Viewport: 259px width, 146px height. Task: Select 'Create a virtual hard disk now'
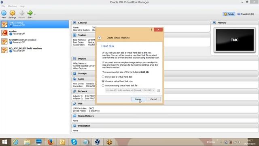(x=117, y=81)
